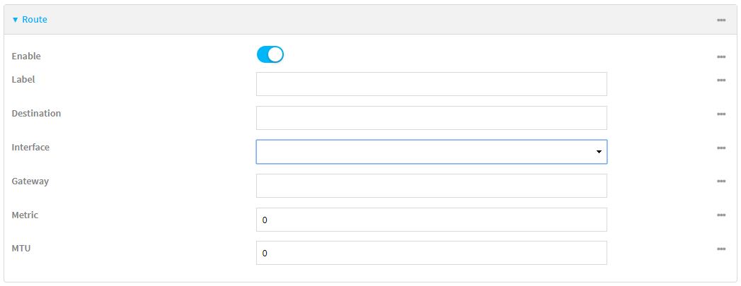Click the Destination row ellipsis icon
The width and height of the screenshot is (741, 286).
720,114
